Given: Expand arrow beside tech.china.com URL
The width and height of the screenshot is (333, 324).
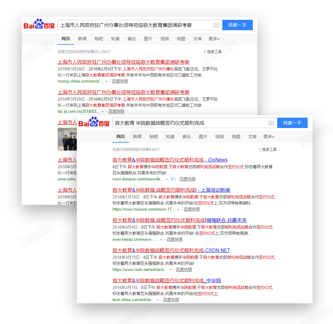Looking at the screenshot, I should [x=158, y=300].
